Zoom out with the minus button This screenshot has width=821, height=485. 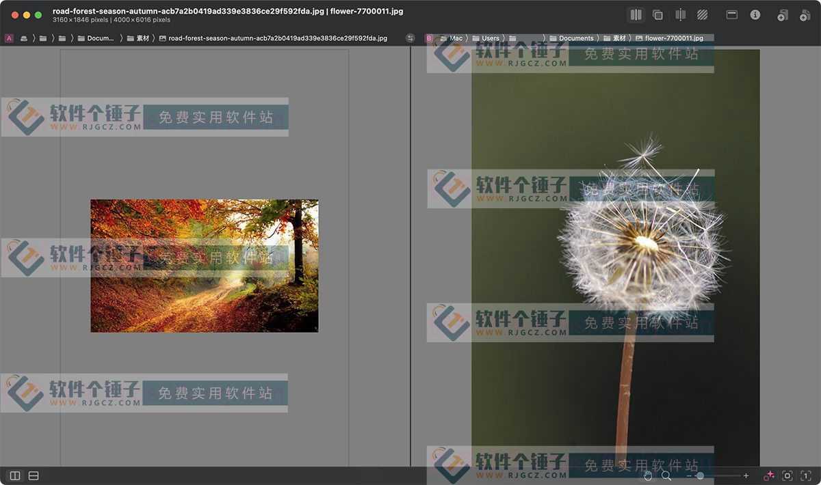tap(690, 475)
